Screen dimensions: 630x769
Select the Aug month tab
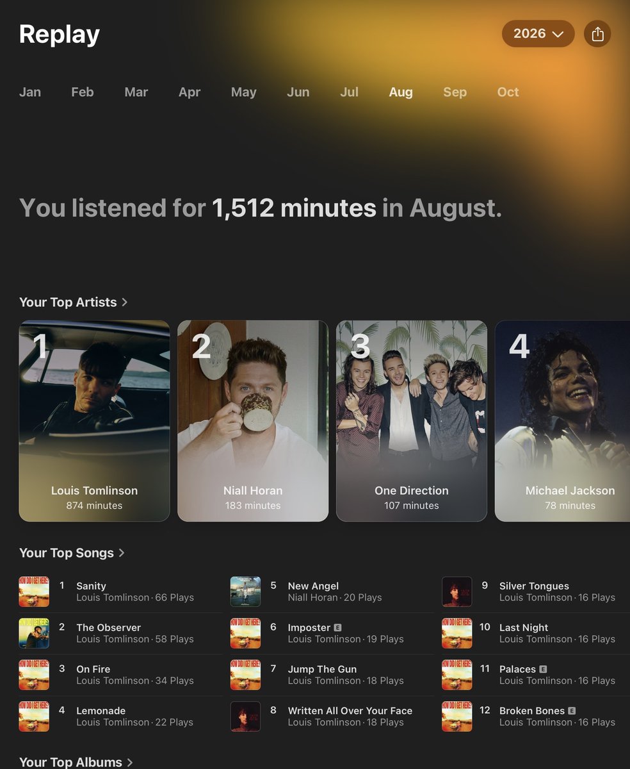click(x=401, y=92)
